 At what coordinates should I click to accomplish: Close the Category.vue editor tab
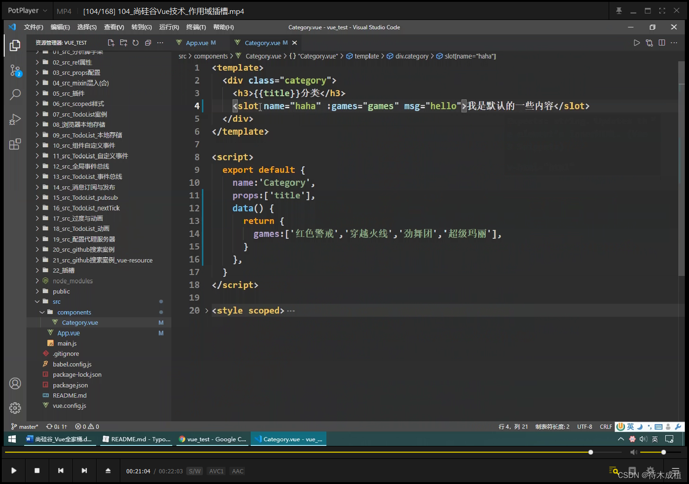click(x=294, y=43)
